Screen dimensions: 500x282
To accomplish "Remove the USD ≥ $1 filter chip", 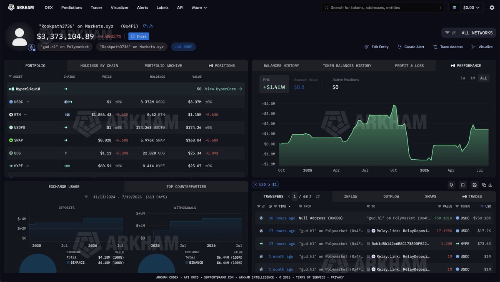I will click(255, 185).
